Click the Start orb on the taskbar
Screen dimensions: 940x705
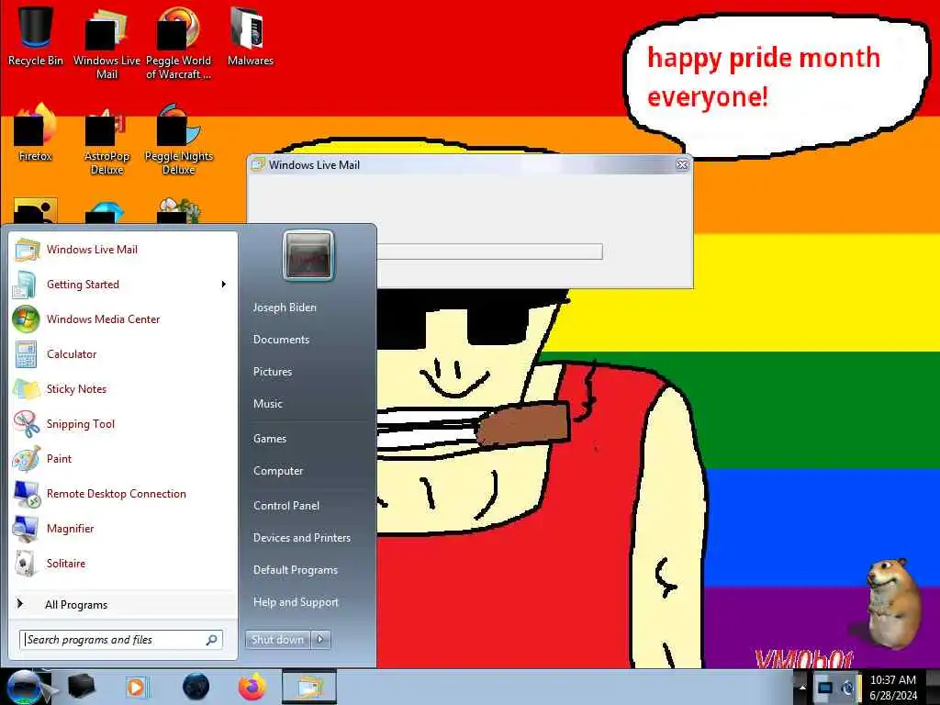pyautogui.click(x=25, y=687)
